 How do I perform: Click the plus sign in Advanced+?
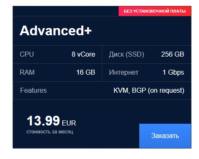(88, 31)
